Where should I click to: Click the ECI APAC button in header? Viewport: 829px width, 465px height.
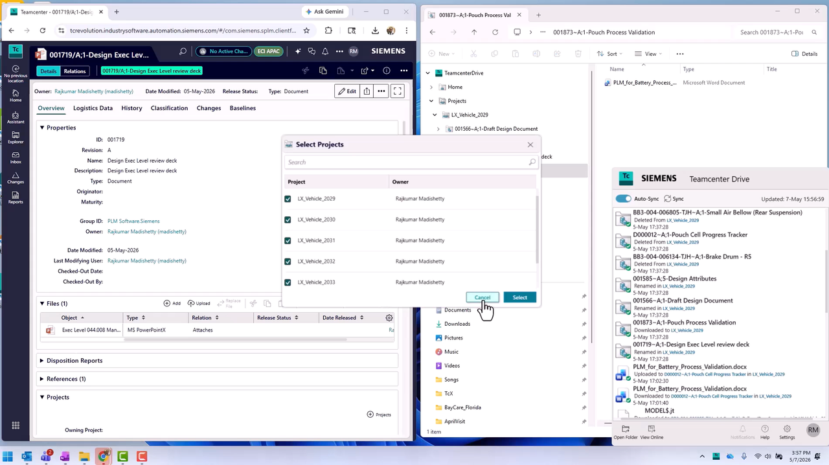point(268,51)
